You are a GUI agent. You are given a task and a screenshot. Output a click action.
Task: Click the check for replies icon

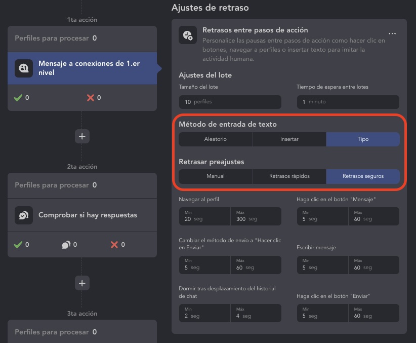click(x=24, y=215)
